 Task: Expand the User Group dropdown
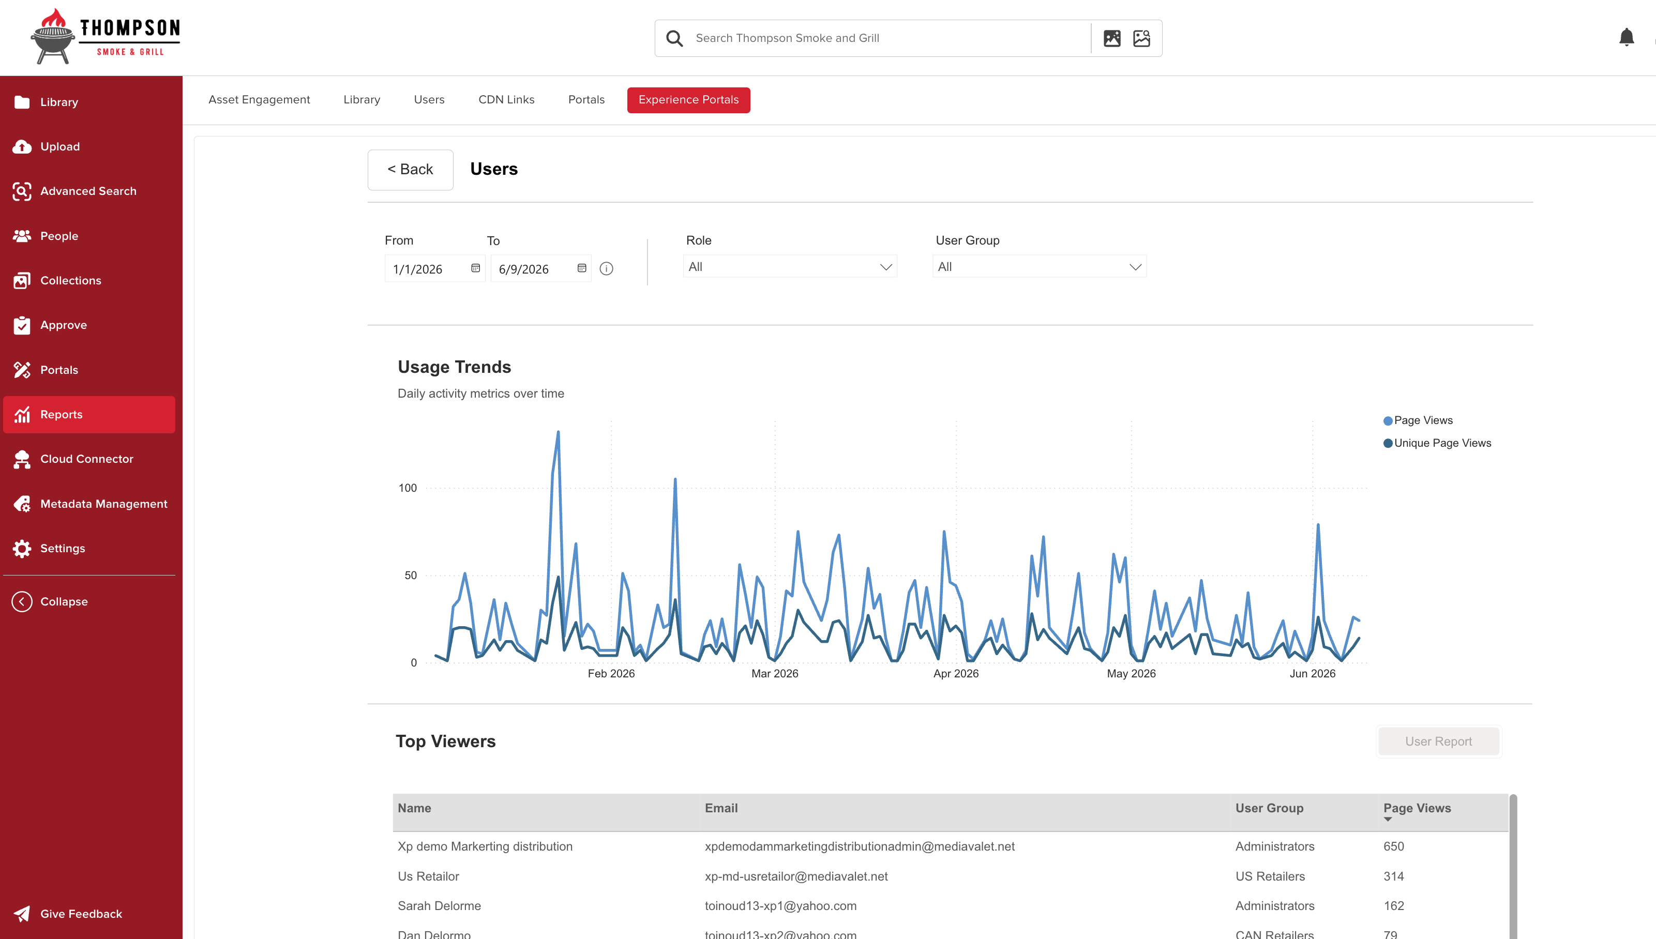point(1039,266)
